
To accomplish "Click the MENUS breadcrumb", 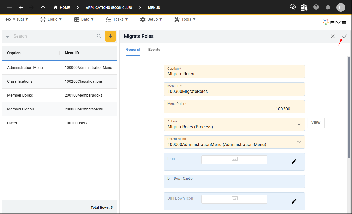I will (x=154, y=7).
